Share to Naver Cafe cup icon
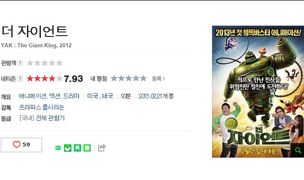The height and width of the screenshot is (180, 304). coord(68,148)
